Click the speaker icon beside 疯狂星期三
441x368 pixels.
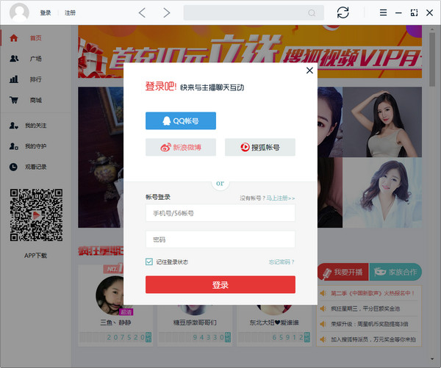[323, 309]
